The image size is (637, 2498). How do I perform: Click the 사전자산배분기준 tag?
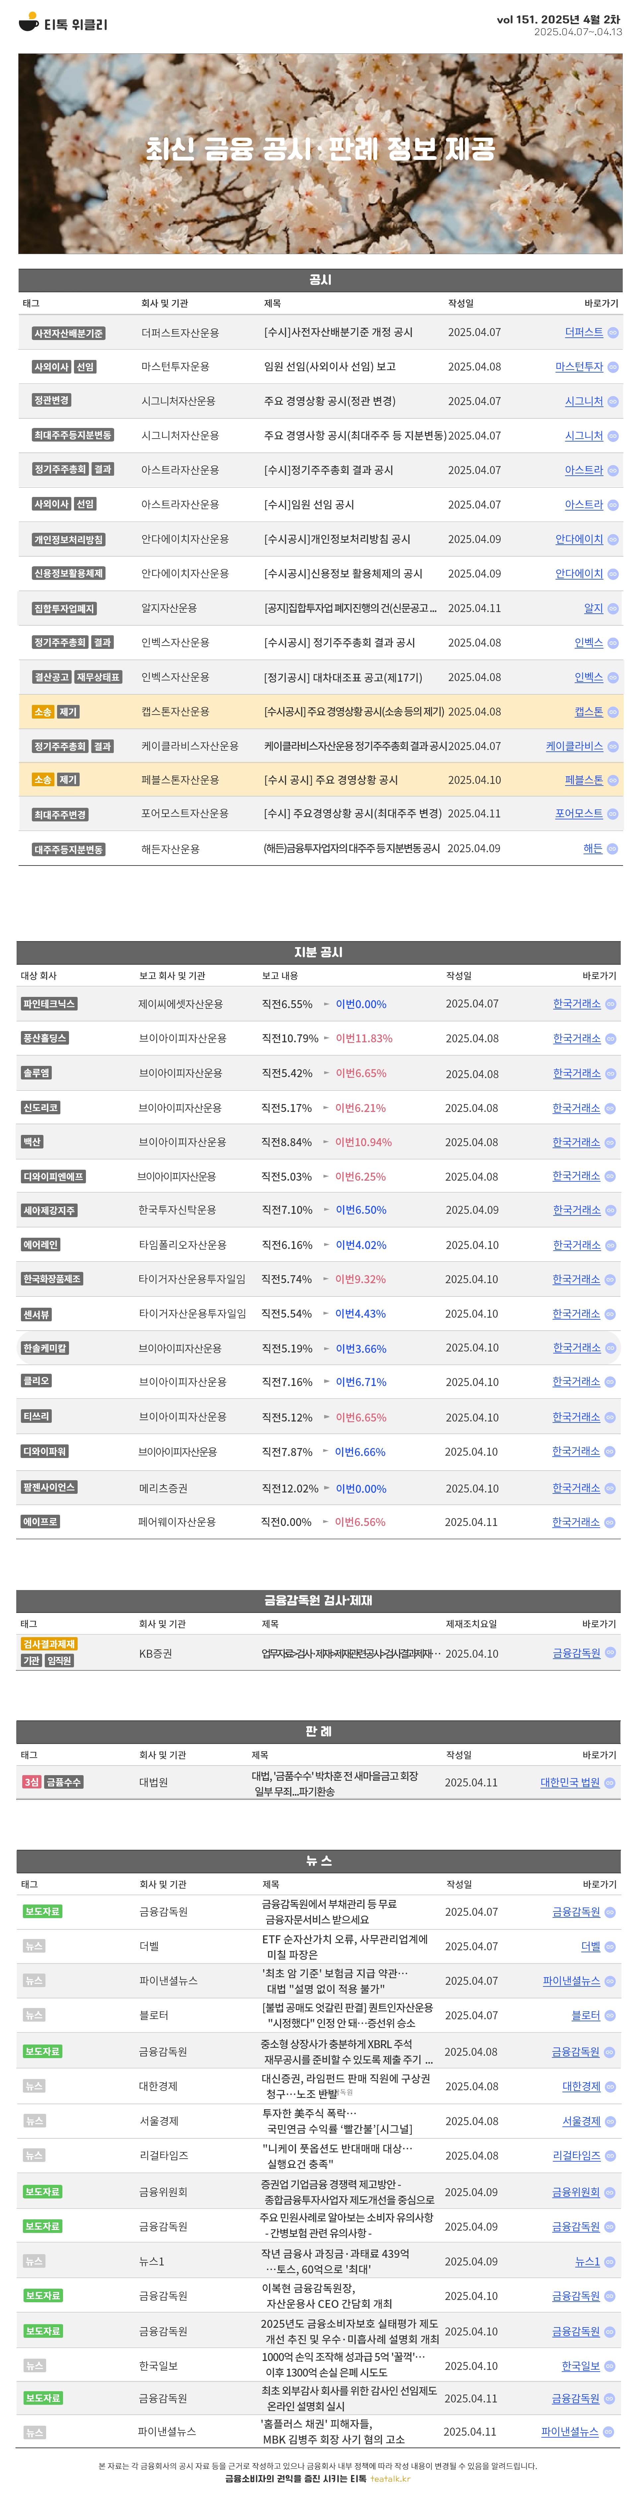tap(68, 334)
